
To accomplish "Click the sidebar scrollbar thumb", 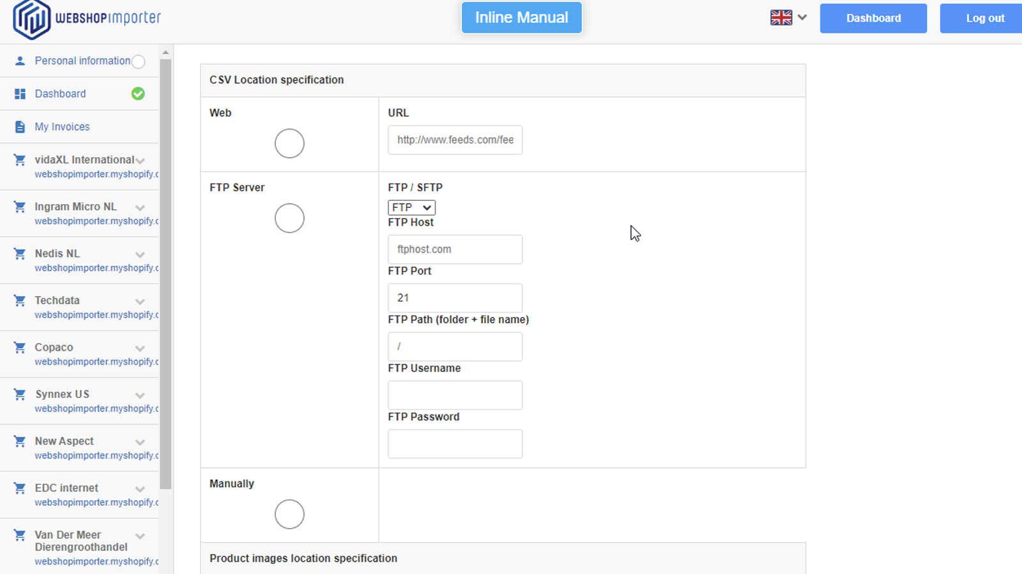I will tap(165, 274).
